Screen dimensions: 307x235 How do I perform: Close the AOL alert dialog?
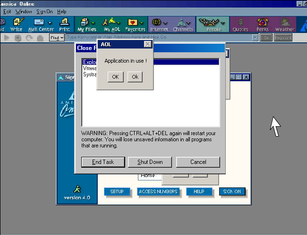(148, 44)
